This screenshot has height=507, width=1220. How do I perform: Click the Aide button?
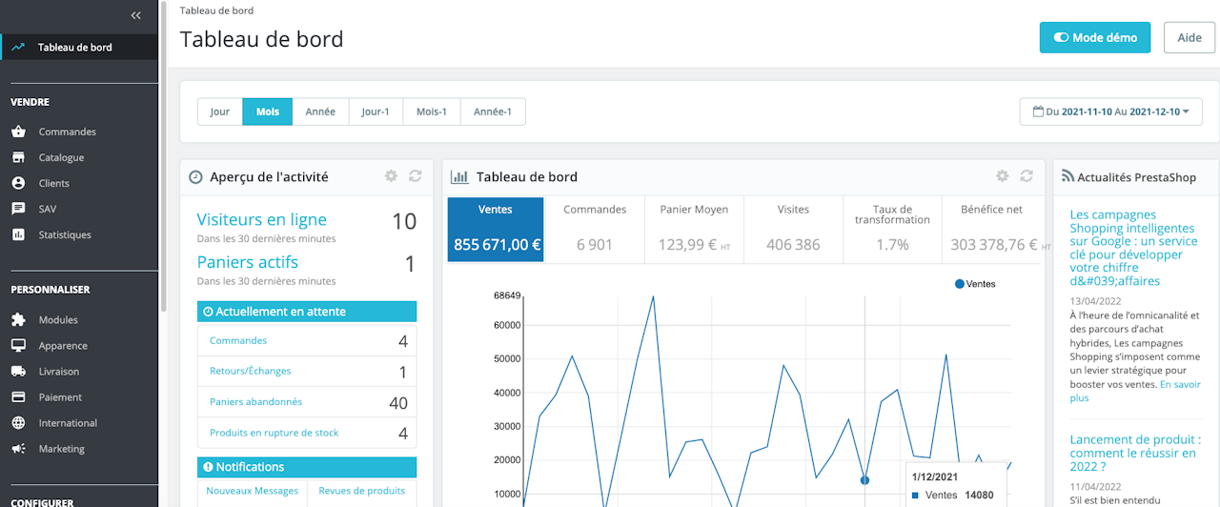coord(1189,38)
